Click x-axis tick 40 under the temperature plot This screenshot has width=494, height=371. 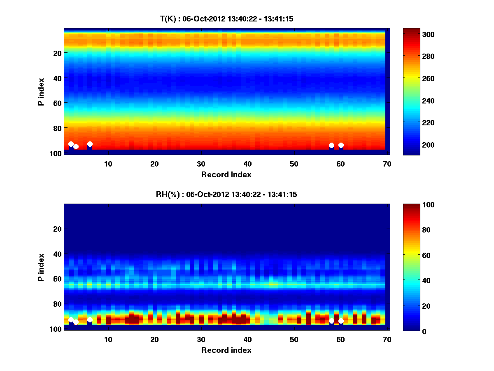point(247,164)
